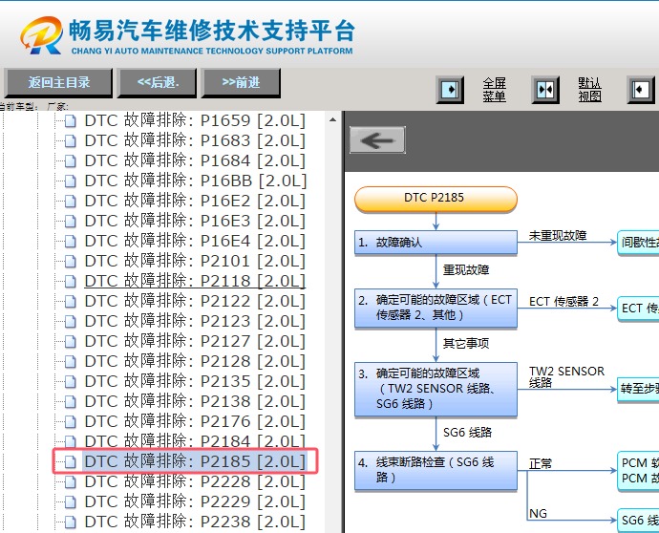This screenshot has width=659, height=533.
Task: Open DTC 故障排除: P2135 [2.0L]
Action: coord(195,382)
